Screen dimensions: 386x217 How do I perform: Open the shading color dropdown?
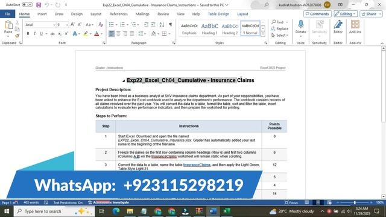tap(158, 34)
